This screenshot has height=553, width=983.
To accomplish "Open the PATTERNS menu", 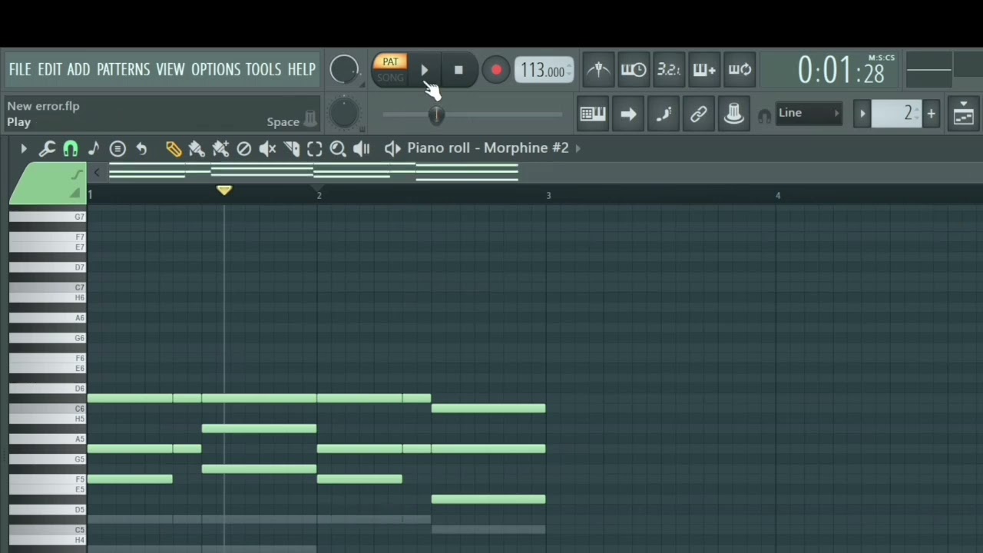I will pyautogui.click(x=124, y=70).
